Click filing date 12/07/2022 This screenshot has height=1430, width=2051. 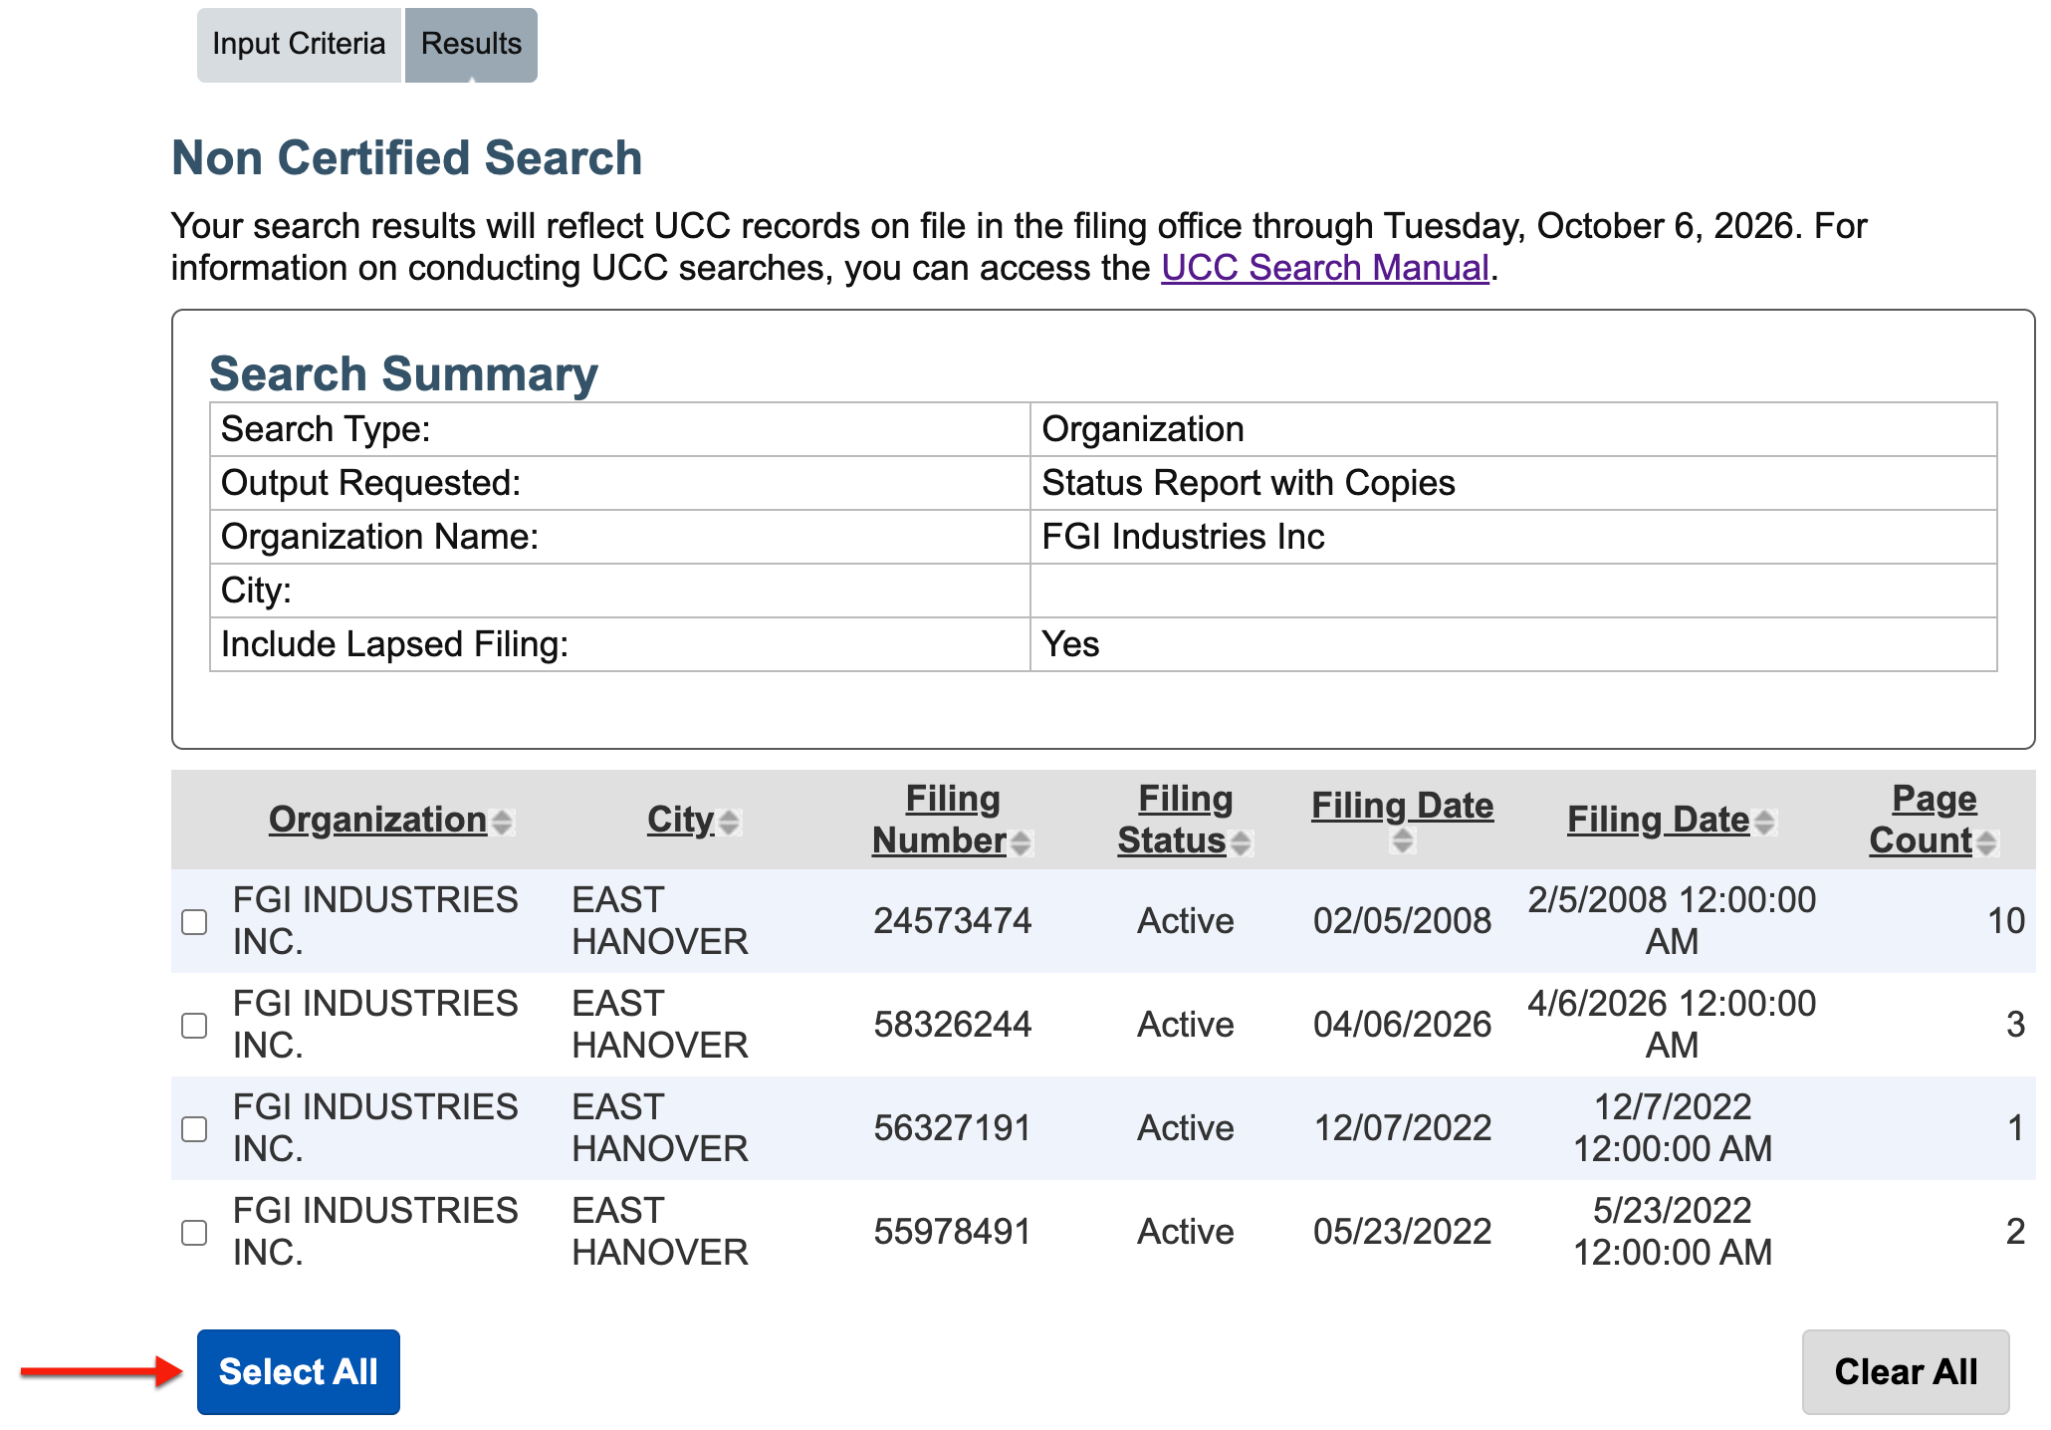click(x=1402, y=1128)
